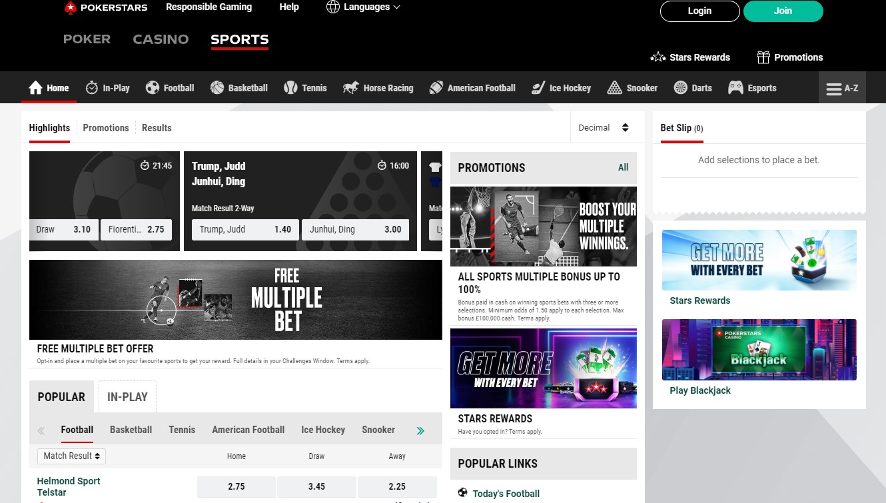Select draw odds 3.45 for Helmond Sport

(x=316, y=487)
